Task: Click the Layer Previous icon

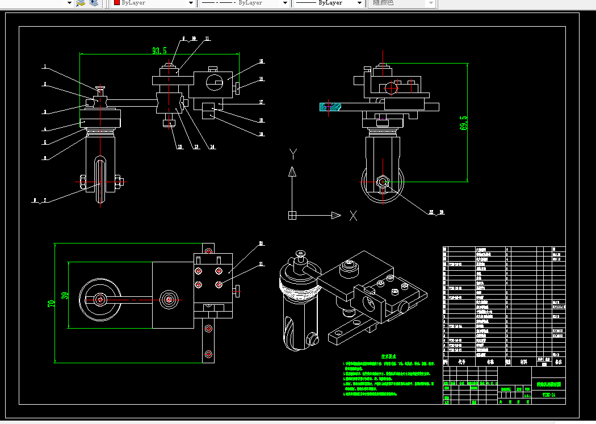Action: click(94, 3)
